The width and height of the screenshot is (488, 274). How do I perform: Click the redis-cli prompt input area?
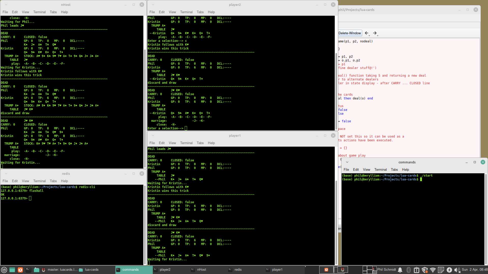pyautogui.click(x=30, y=198)
